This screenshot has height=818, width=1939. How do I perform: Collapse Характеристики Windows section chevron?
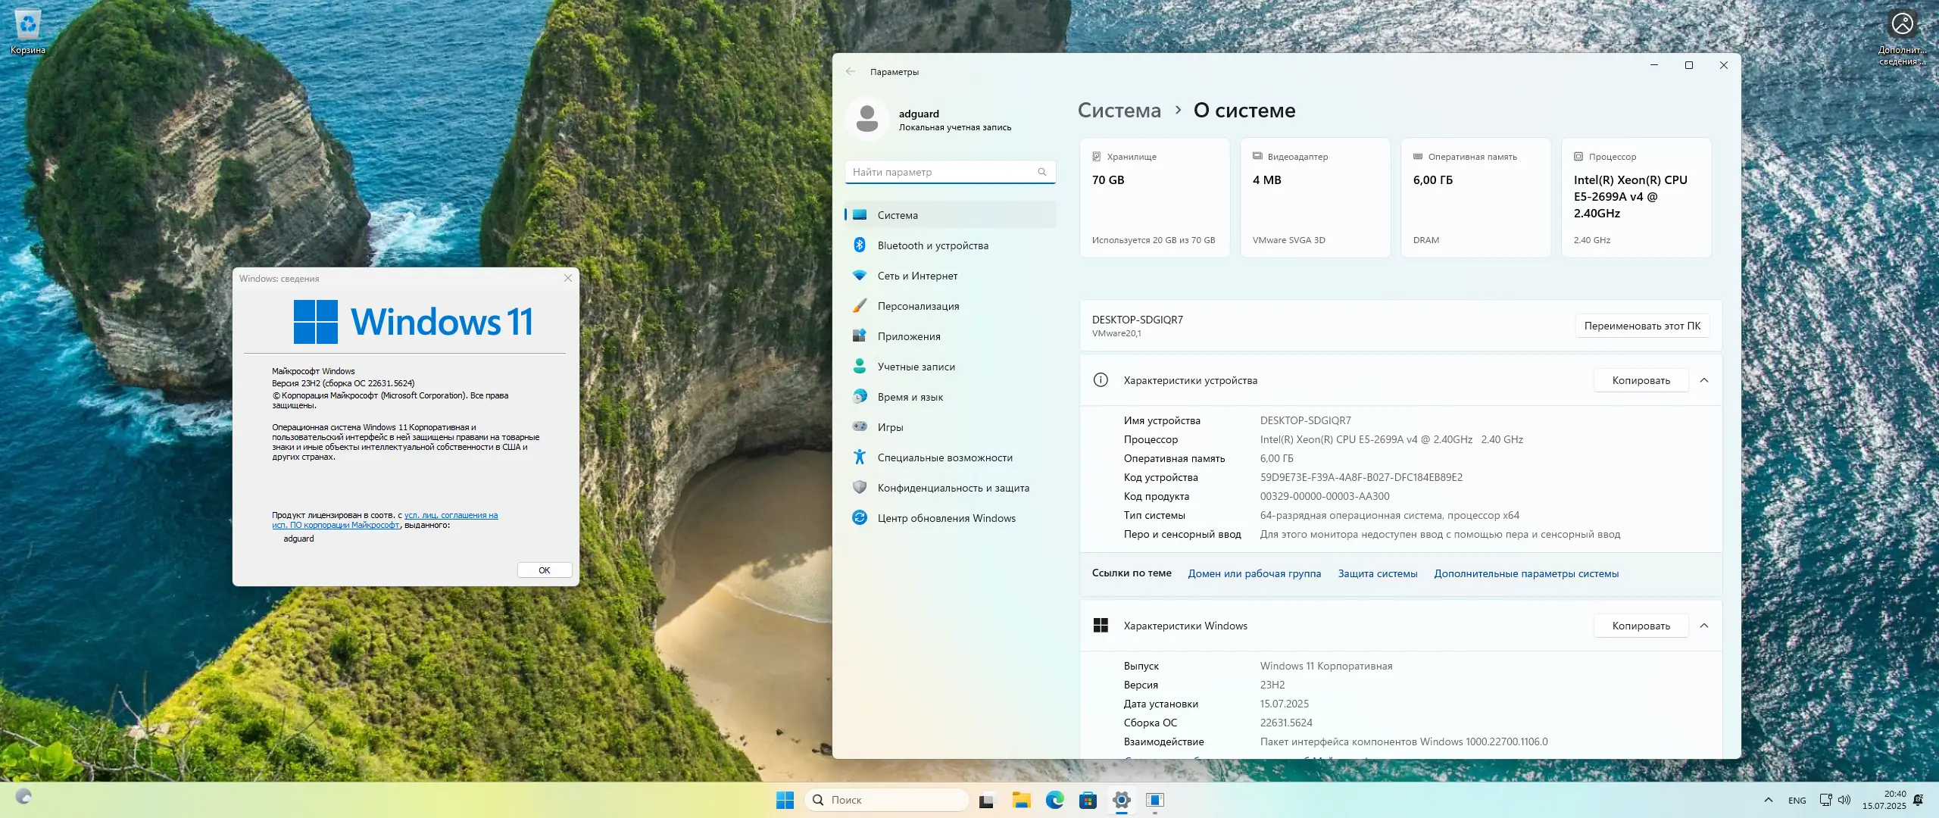pos(1704,626)
